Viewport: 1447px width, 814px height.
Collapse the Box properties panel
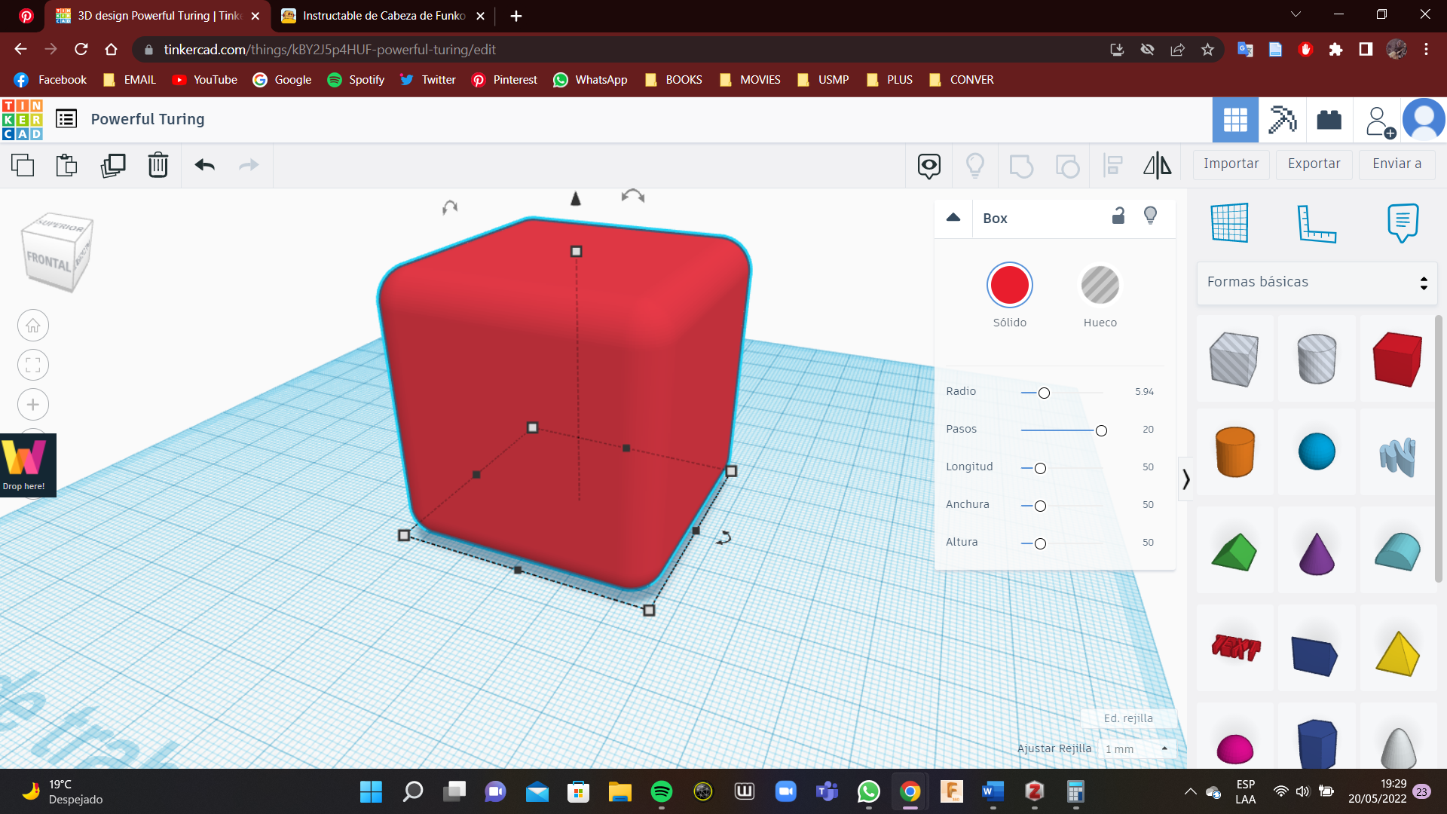(953, 218)
